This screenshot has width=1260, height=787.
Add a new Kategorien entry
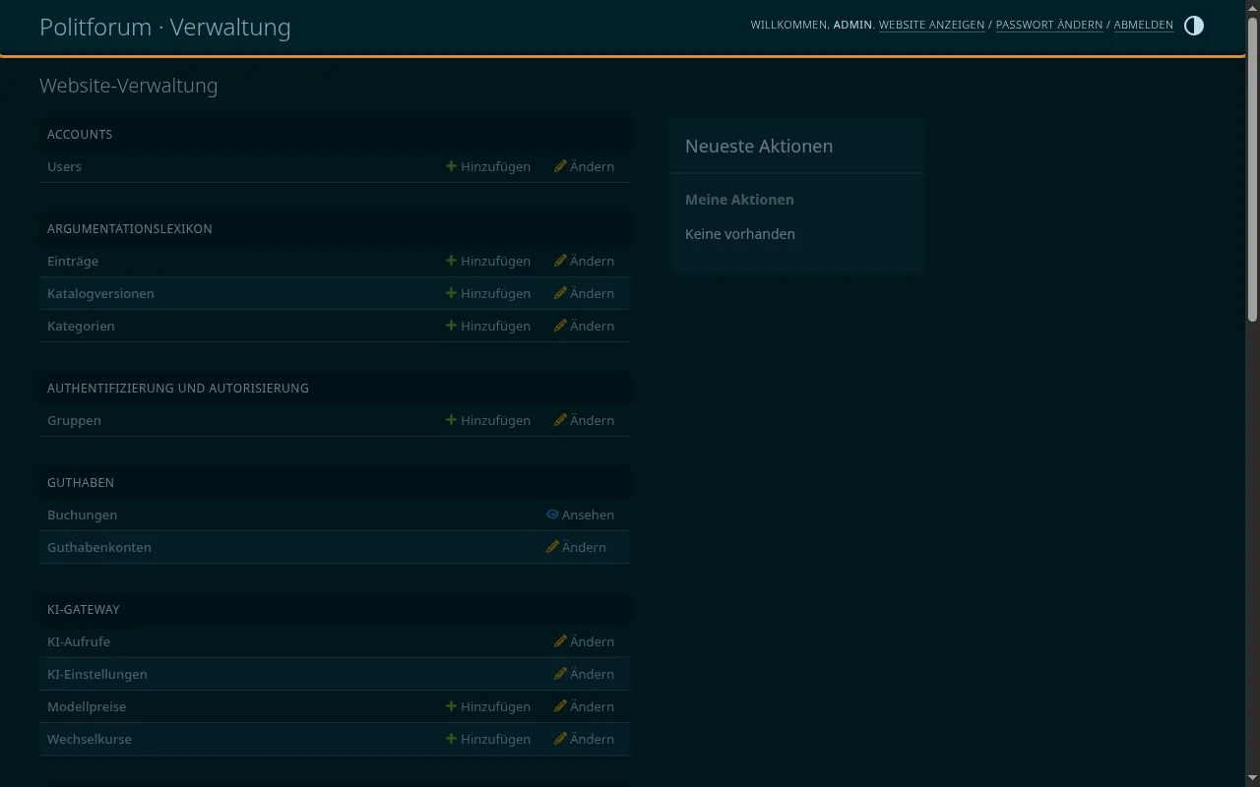pos(488,326)
